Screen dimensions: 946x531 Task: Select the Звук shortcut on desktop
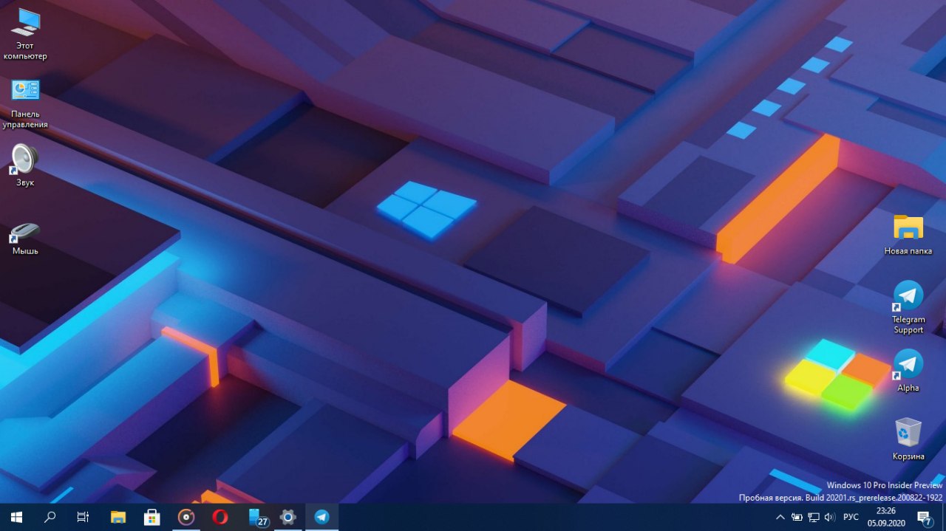[x=25, y=165]
